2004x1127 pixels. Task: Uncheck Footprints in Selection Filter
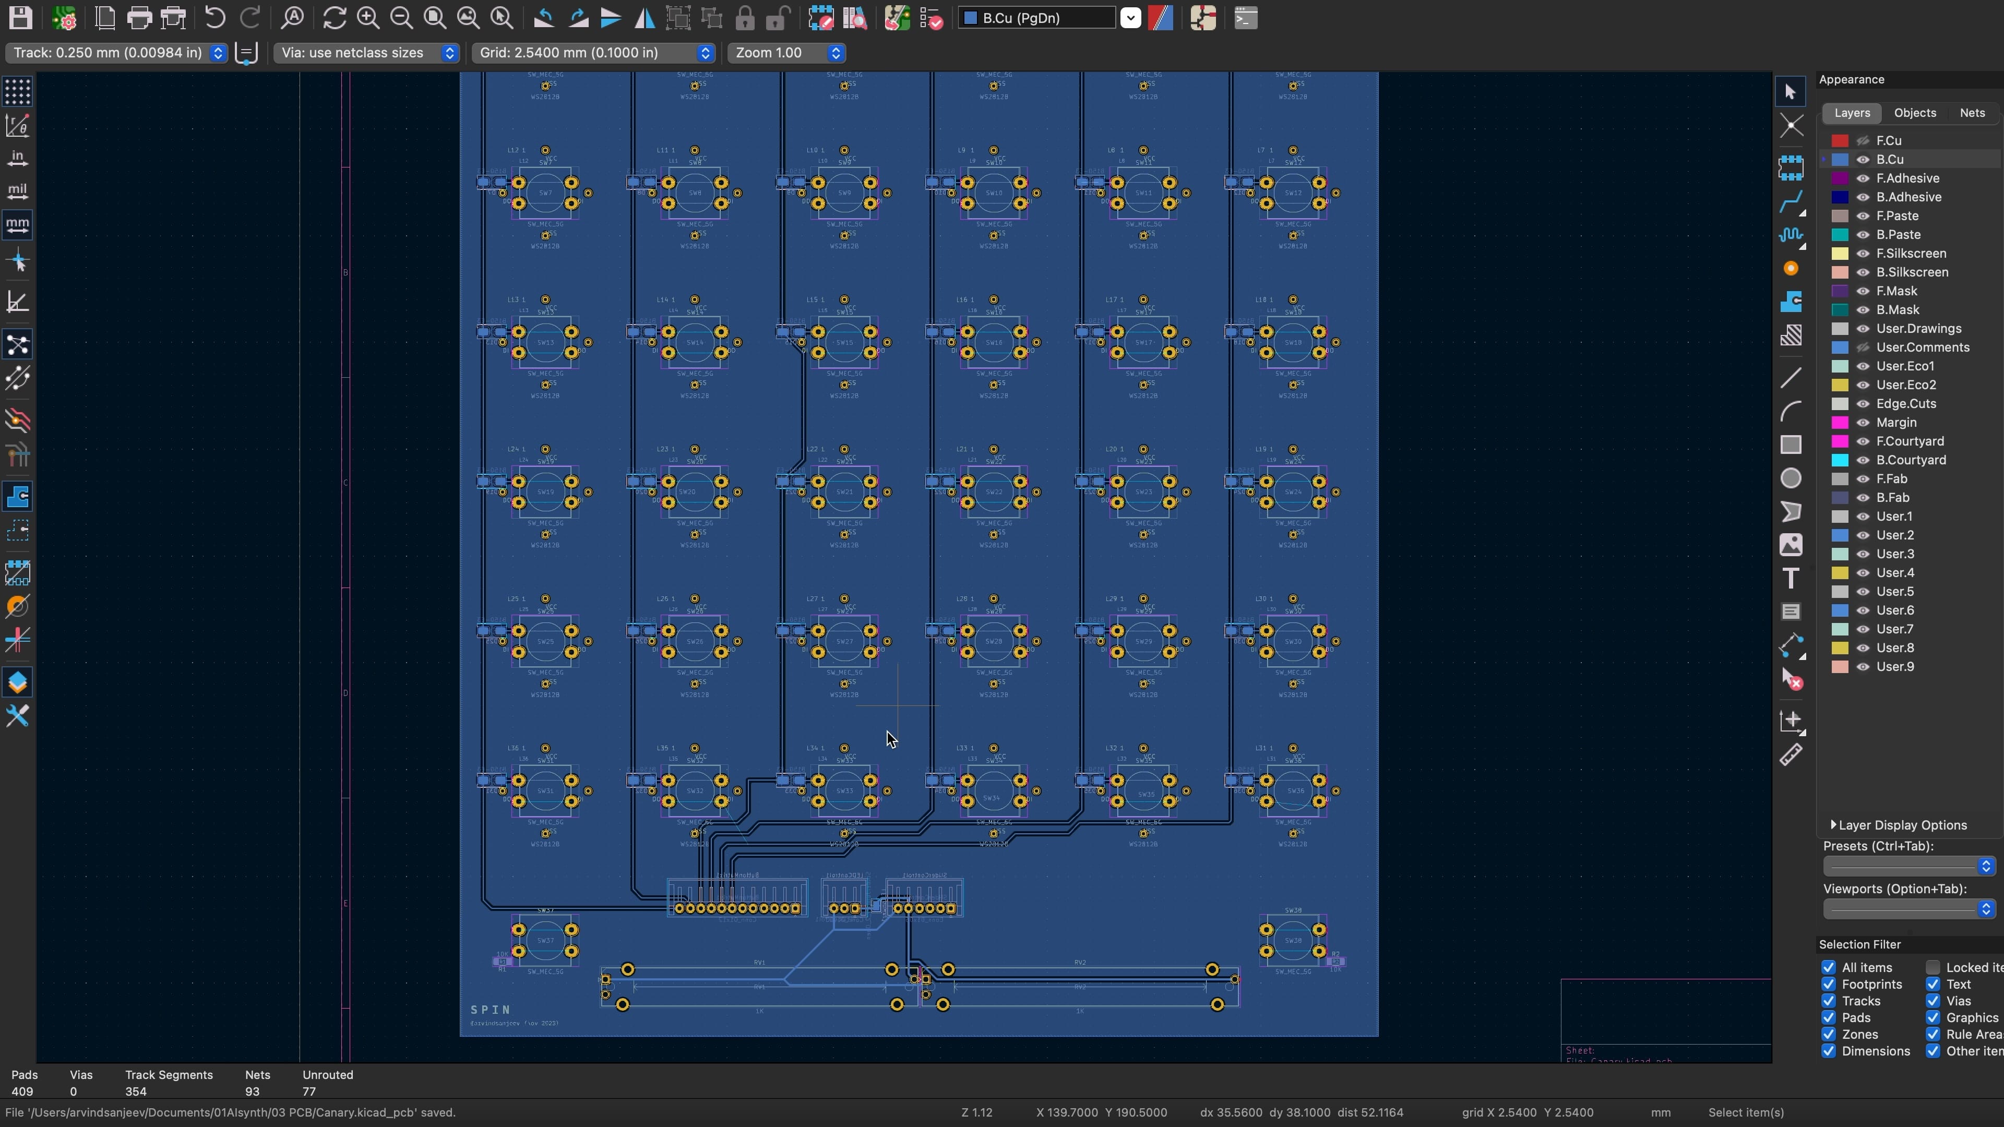1829,985
